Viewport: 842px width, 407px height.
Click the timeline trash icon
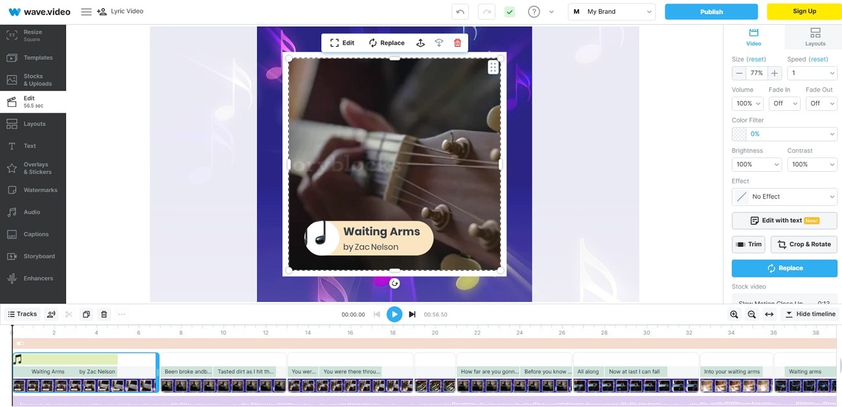pos(104,314)
